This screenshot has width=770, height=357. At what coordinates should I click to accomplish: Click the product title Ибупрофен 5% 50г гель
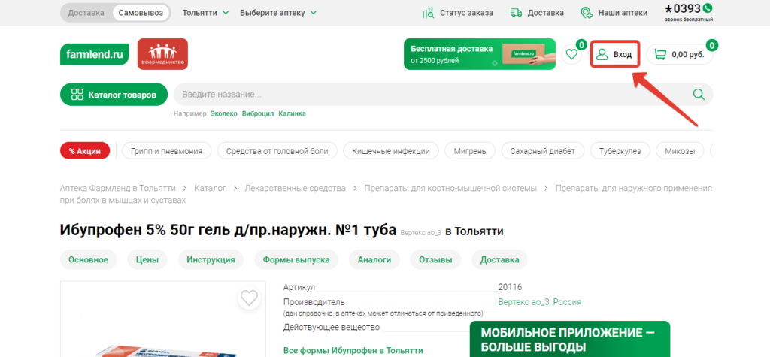228,230
